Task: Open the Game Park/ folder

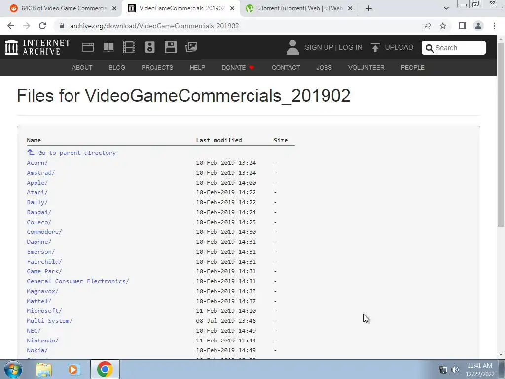Action: point(44,271)
